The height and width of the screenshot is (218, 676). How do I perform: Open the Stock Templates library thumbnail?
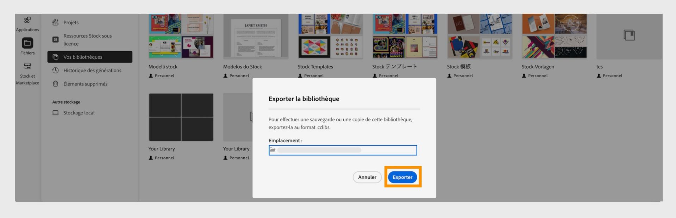tap(330, 36)
